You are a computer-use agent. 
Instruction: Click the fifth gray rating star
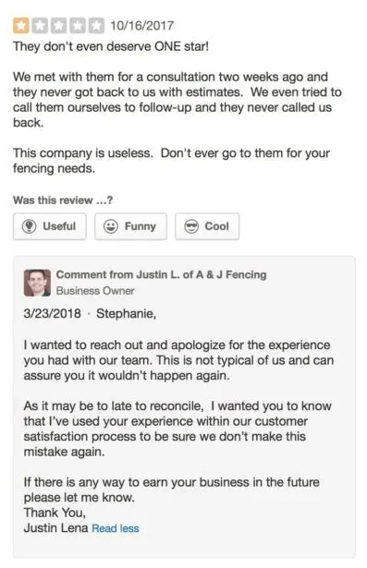point(96,26)
